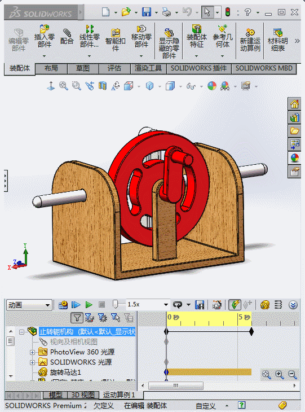Open the 1.5x playback speed dropdown
The height and width of the screenshot is (412, 305).
tap(166, 305)
